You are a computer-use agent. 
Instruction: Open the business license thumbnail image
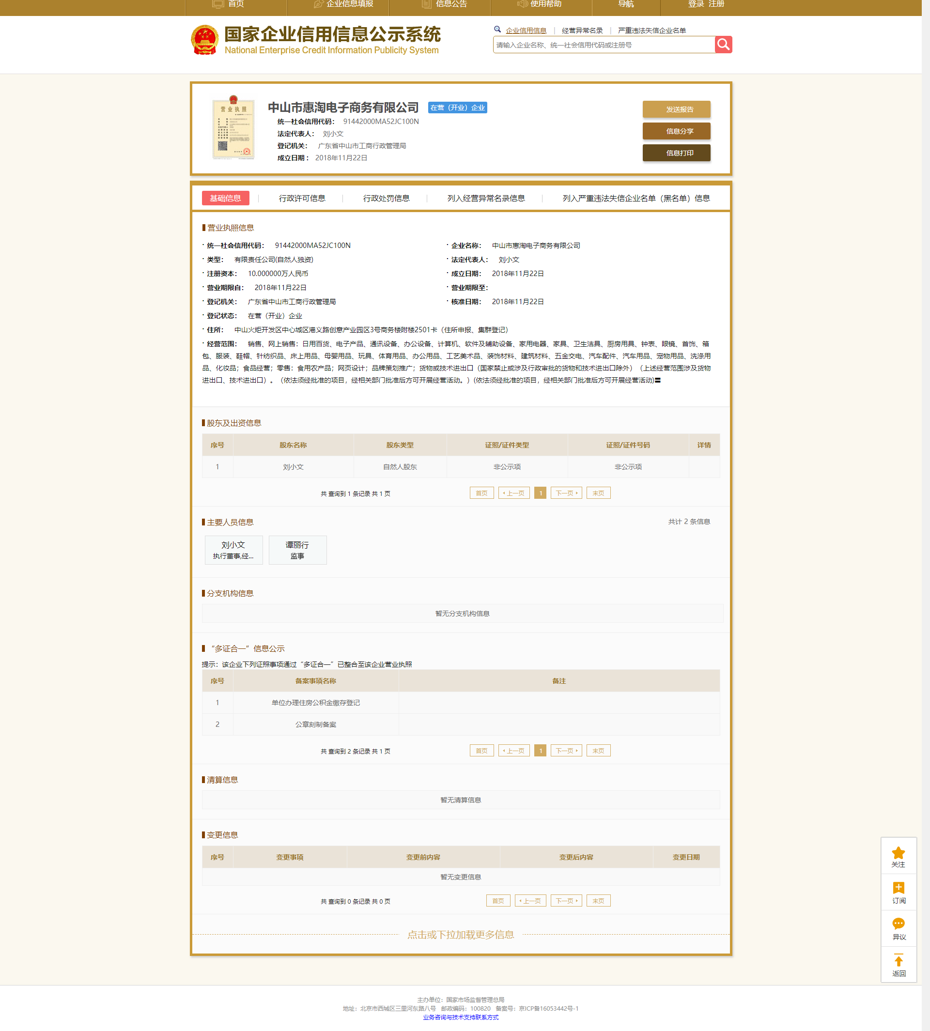tap(233, 127)
